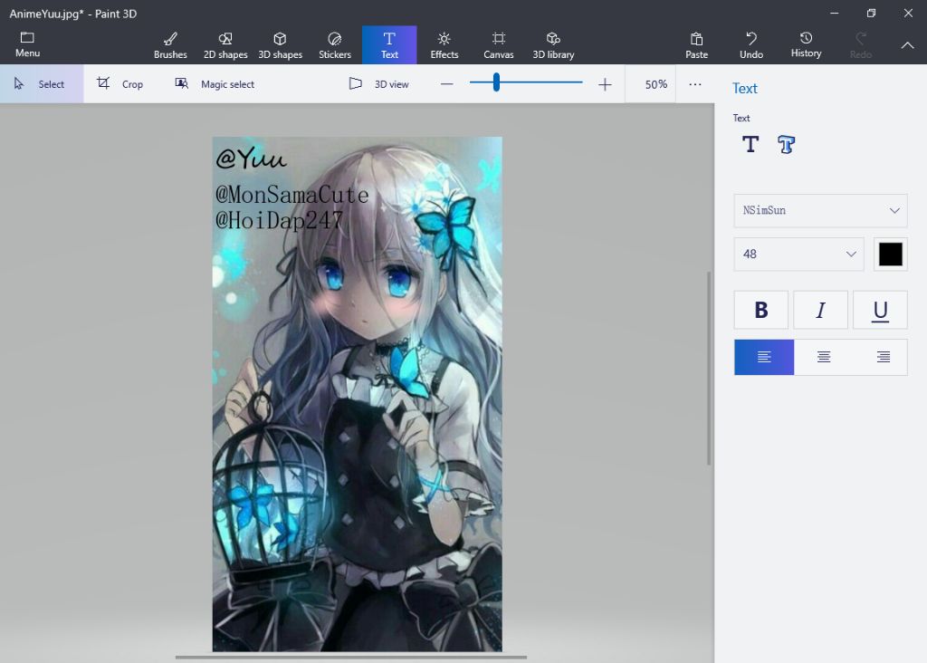Undo the last action
This screenshot has width=927, height=663.
coord(750,45)
